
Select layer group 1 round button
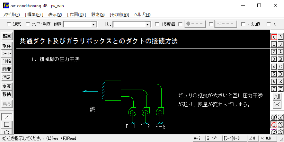point(274,125)
